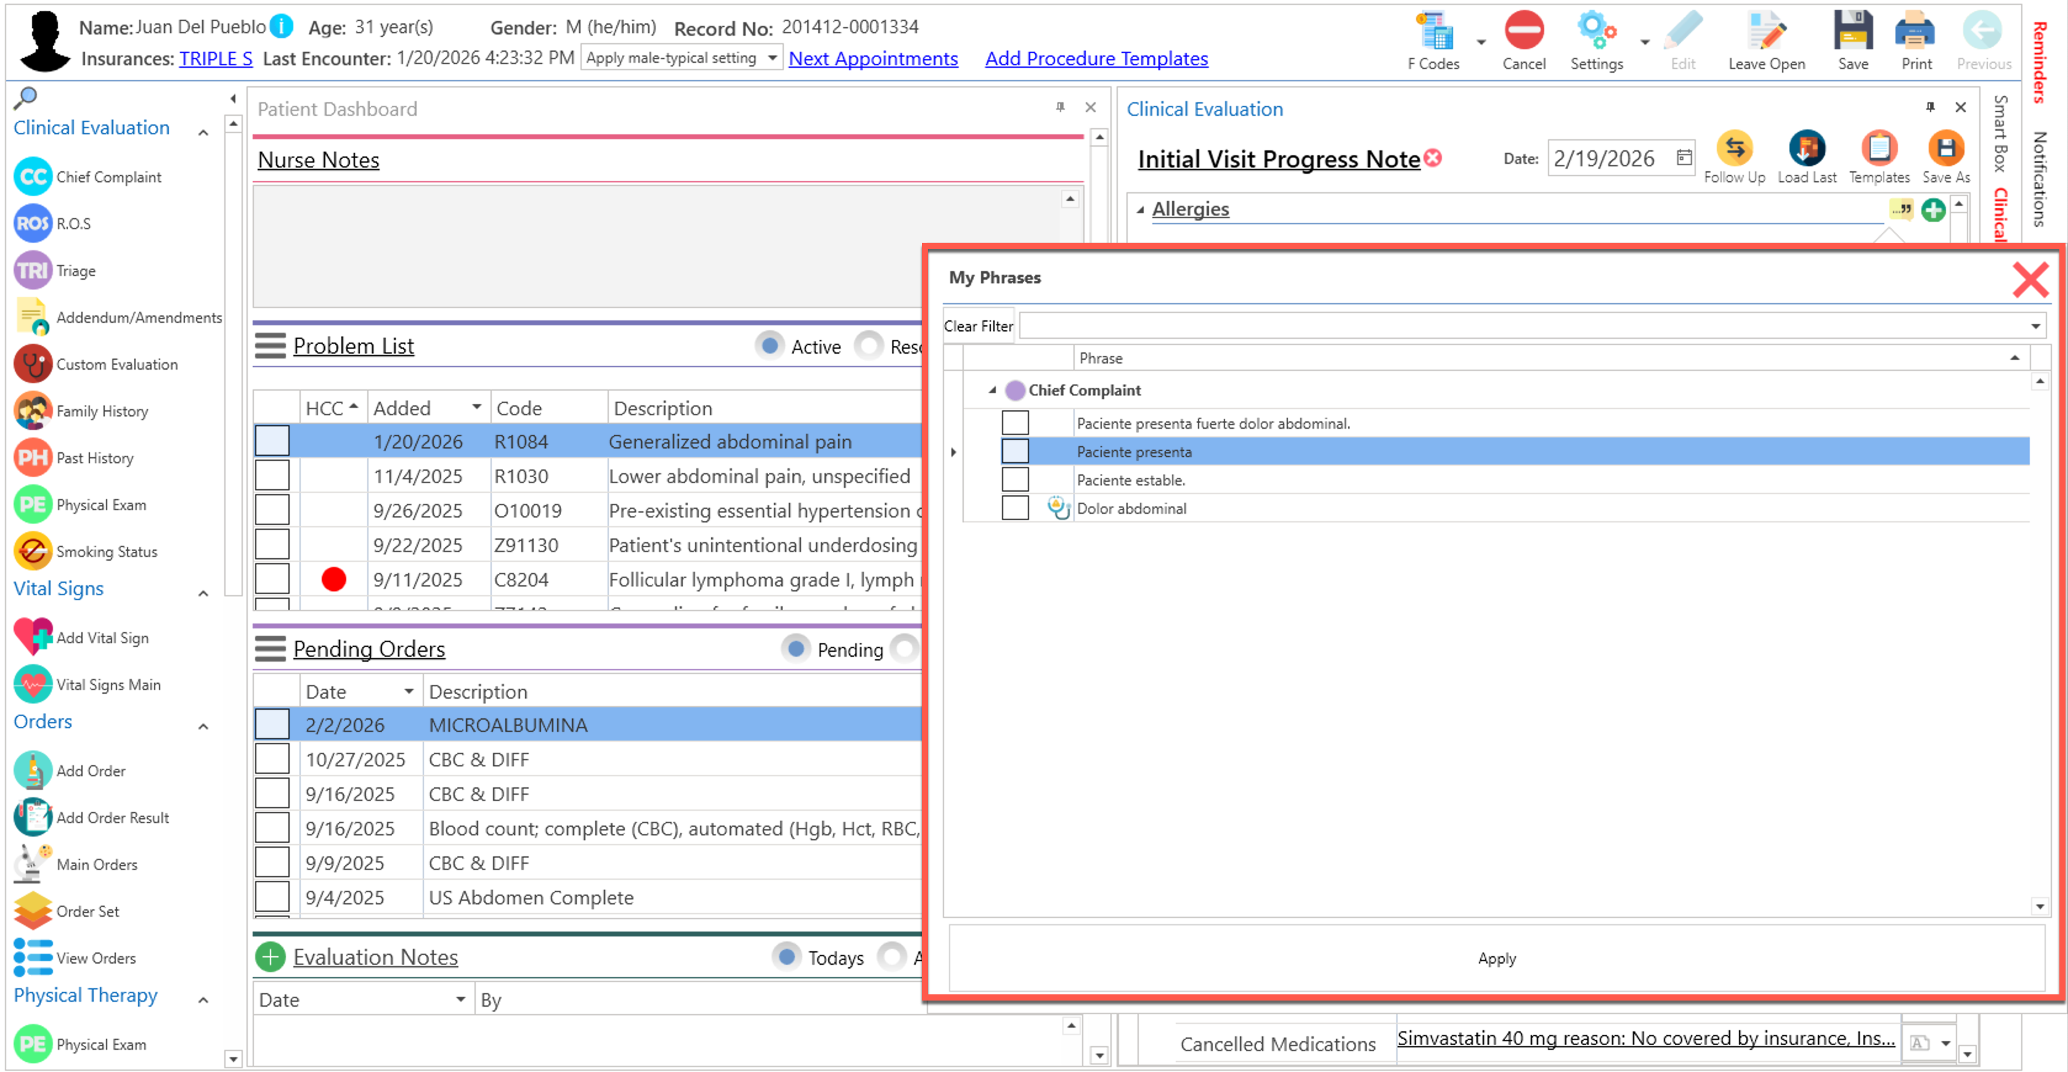Click green plus next to Allergies
Viewport: 2068px width, 1072px height.
(1933, 210)
